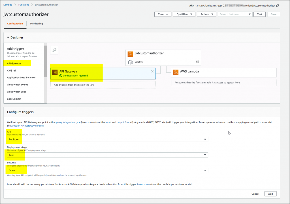Select the Configuration tab
290x204 pixels.
(x=15, y=24)
